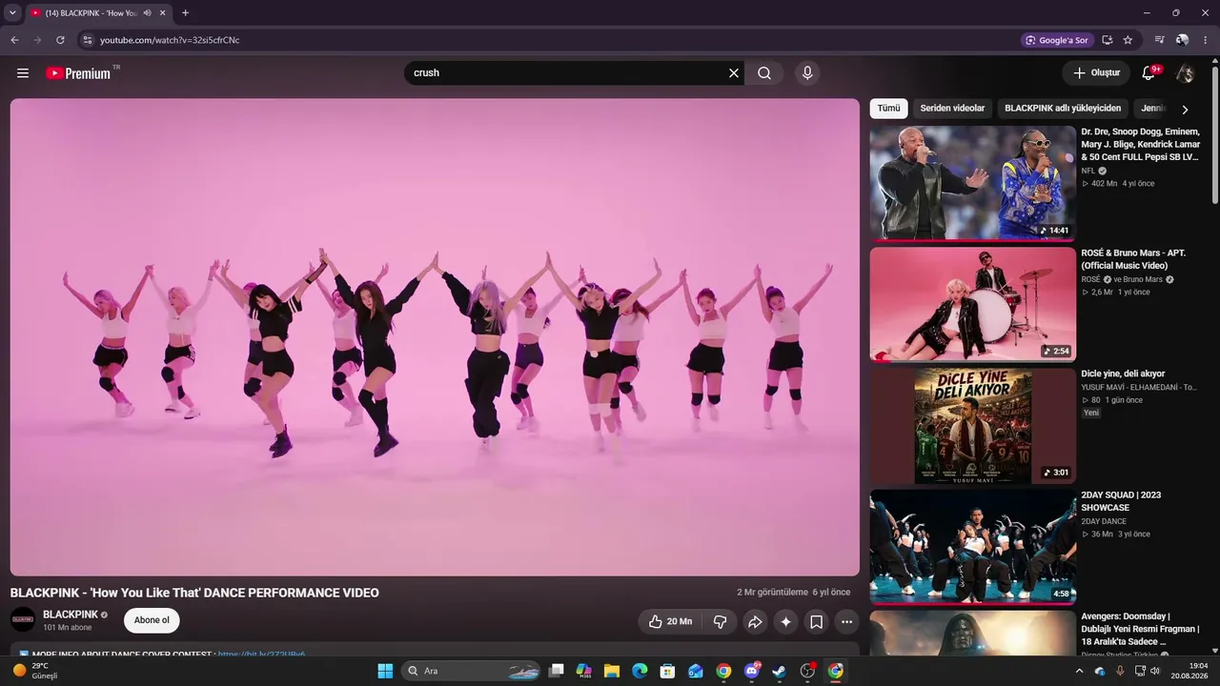This screenshot has height=686, width=1220.
Task: Open the BLACKPINK channel name link
Action: (x=71, y=615)
